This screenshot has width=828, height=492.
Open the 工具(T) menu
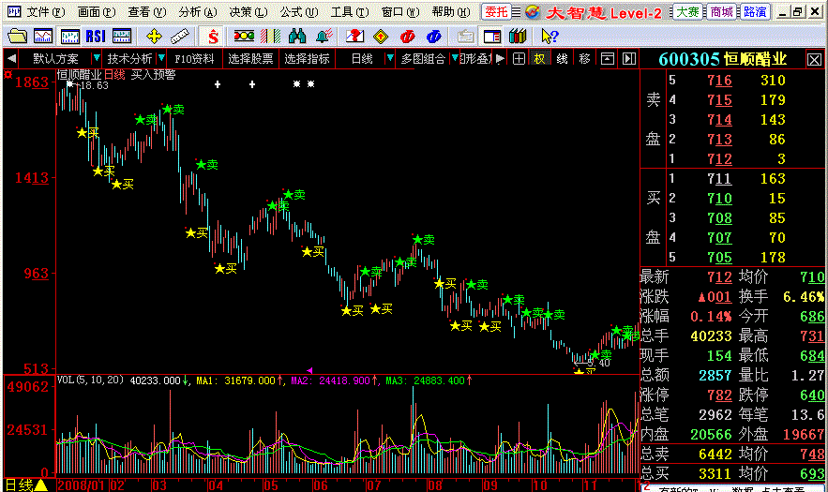[350, 11]
